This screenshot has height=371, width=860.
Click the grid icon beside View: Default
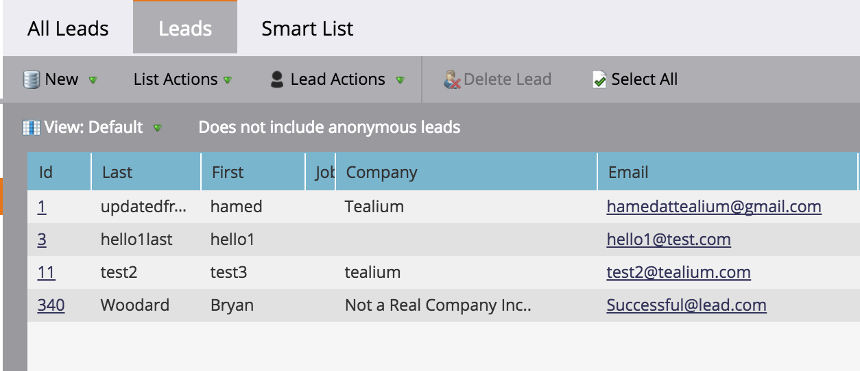pos(32,128)
